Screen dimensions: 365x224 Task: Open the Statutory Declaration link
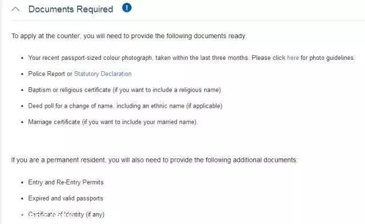click(x=103, y=74)
